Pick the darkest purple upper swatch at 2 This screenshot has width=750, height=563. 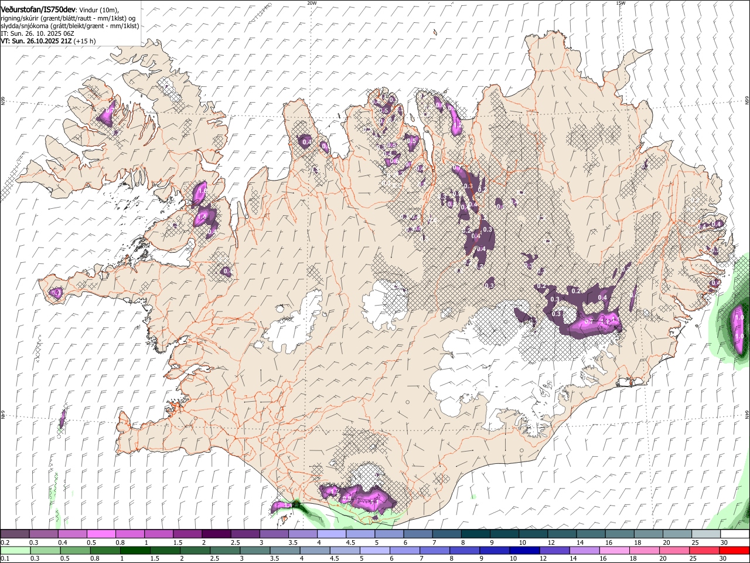point(217,534)
